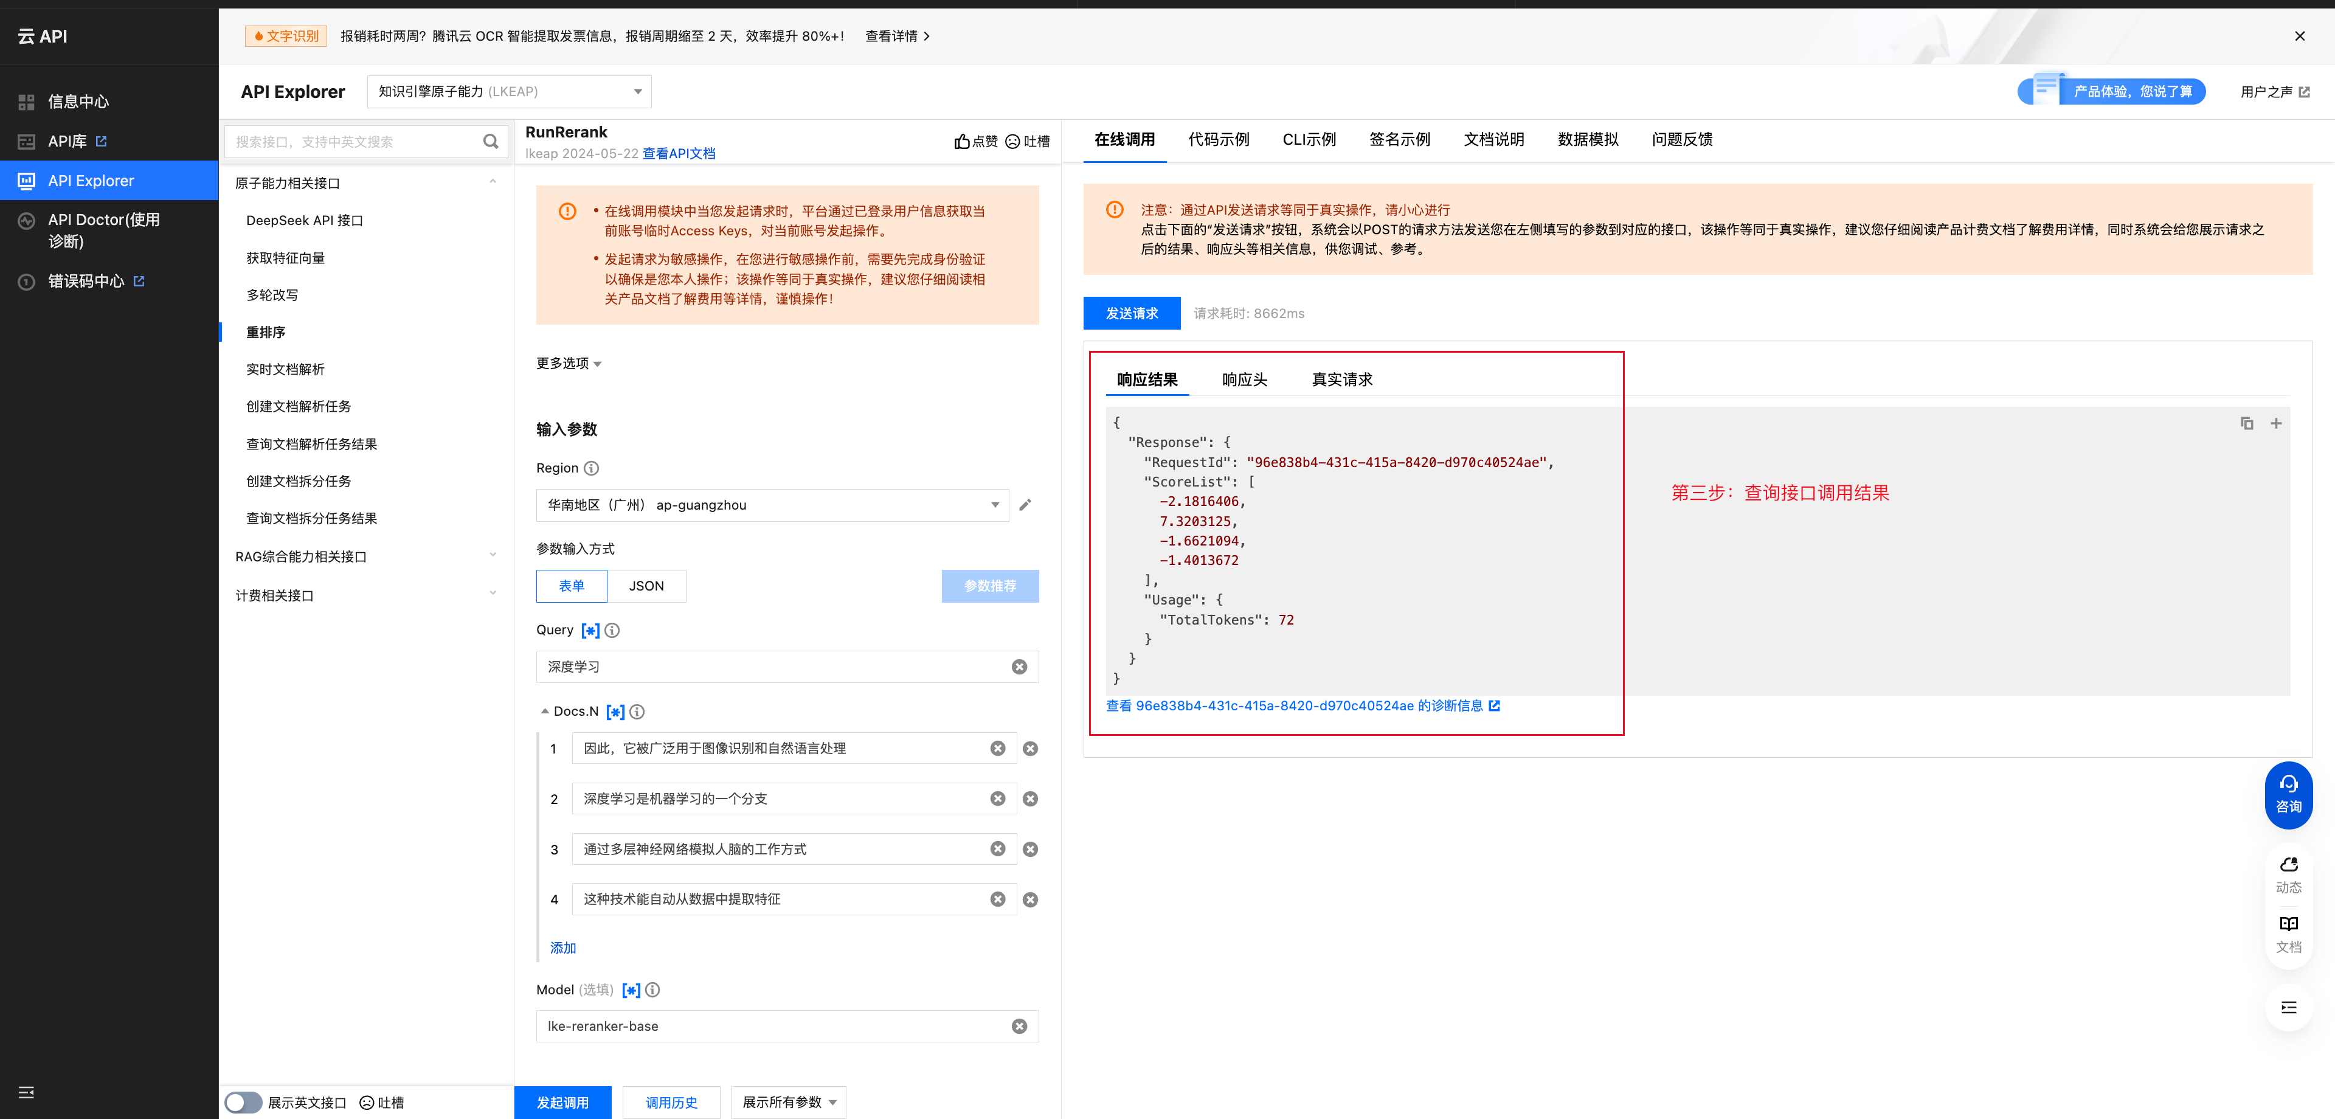Open the 展示所有参数 dropdown
The image size is (2335, 1119).
789,1103
